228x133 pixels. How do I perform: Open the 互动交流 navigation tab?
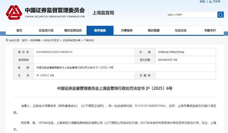click(181, 30)
